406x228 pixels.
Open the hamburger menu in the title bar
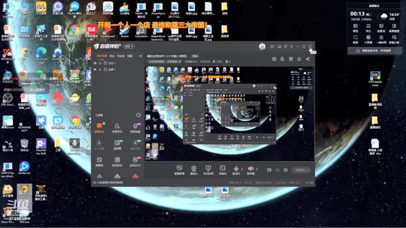[x=291, y=47]
